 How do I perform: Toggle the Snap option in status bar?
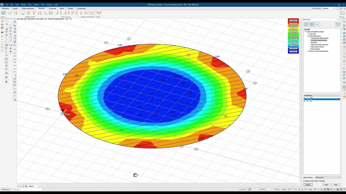[x=310, y=189]
